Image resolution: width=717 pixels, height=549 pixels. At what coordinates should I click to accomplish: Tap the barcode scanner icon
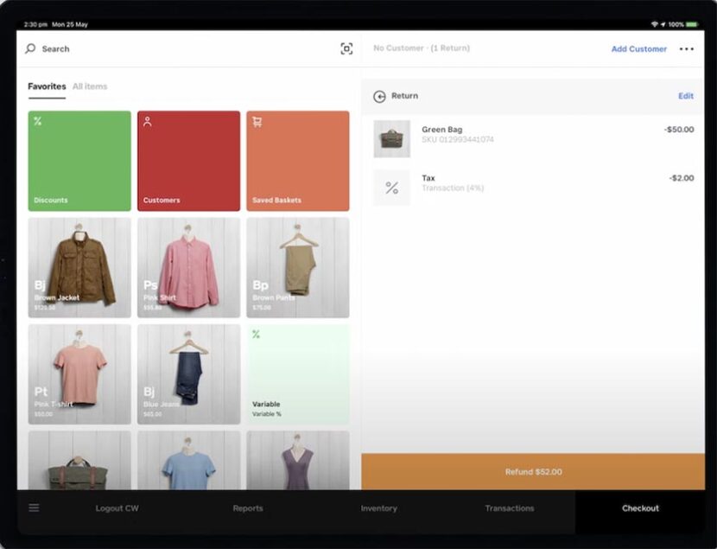tap(346, 48)
